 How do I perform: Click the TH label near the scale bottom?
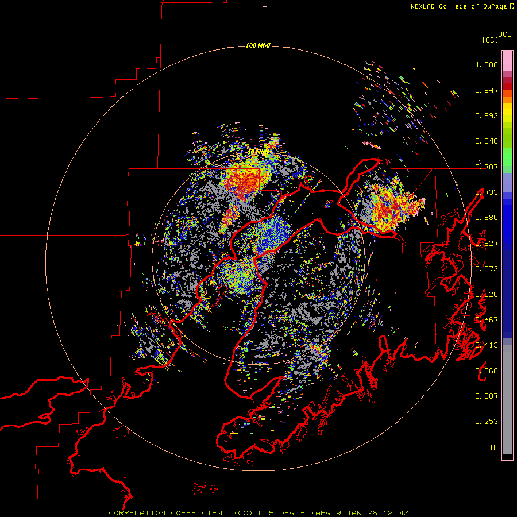coord(493,447)
